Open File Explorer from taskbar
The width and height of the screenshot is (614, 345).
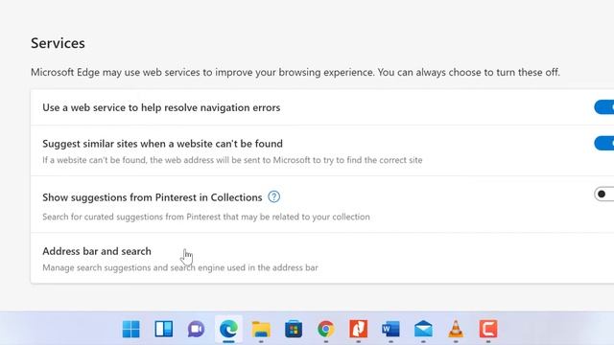[x=261, y=329]
